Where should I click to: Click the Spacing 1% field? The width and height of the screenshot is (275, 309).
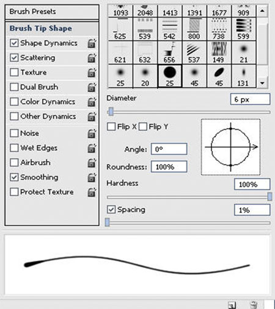252,210
